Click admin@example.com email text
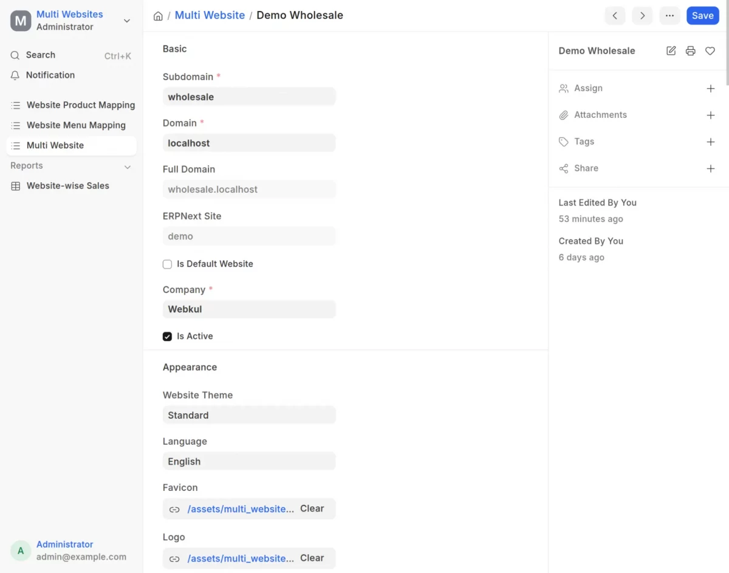Screen dimensions: 729x573 tap(81, 557)
